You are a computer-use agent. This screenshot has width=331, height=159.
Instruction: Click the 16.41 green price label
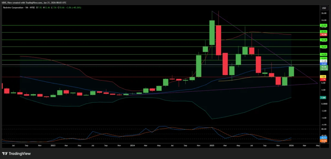tap(324, 47)
